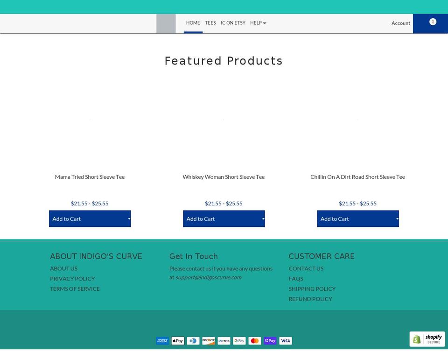Click the gray logo placeholder in header
Image resolution: width=448 pixels, height=358 pixels.
166,23
